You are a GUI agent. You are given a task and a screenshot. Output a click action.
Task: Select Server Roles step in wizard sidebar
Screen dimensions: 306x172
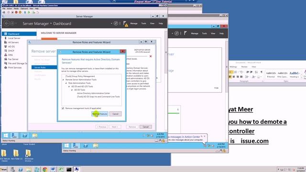point(44,67)
